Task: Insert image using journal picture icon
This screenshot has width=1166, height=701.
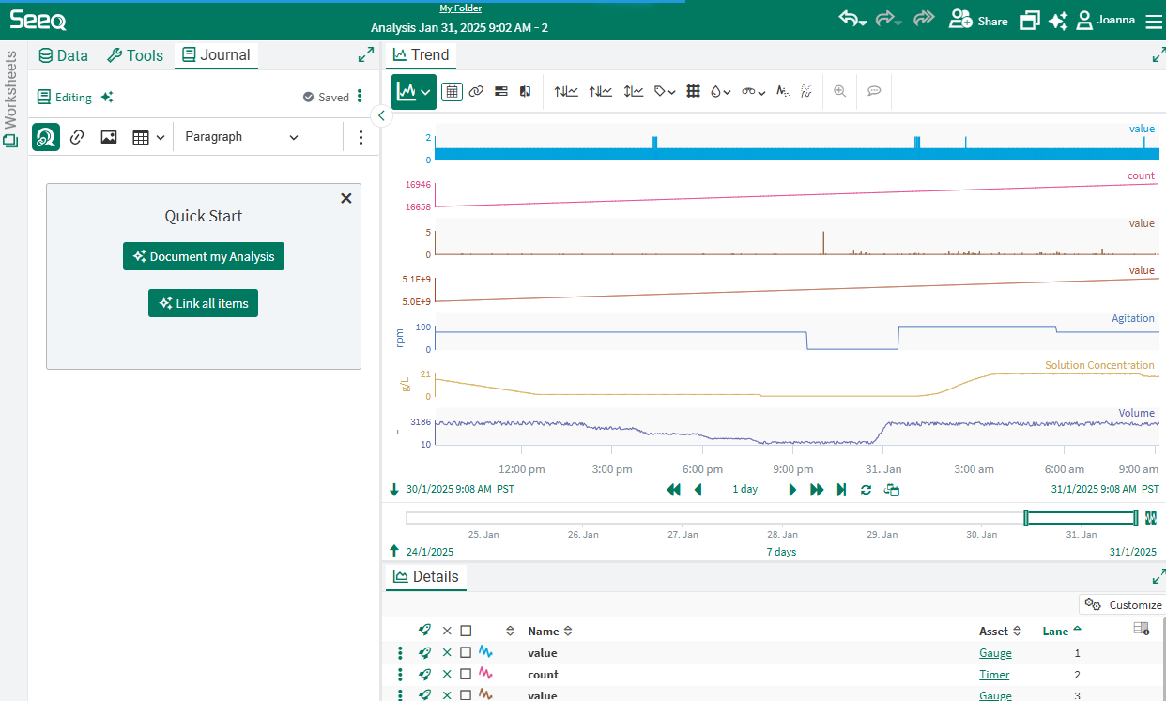Action: coord(109,137)
